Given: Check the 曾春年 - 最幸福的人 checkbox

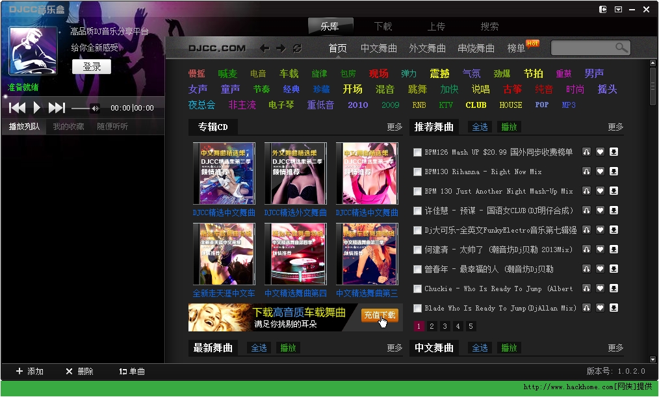Looking at the screenshot, I should 417,269.
